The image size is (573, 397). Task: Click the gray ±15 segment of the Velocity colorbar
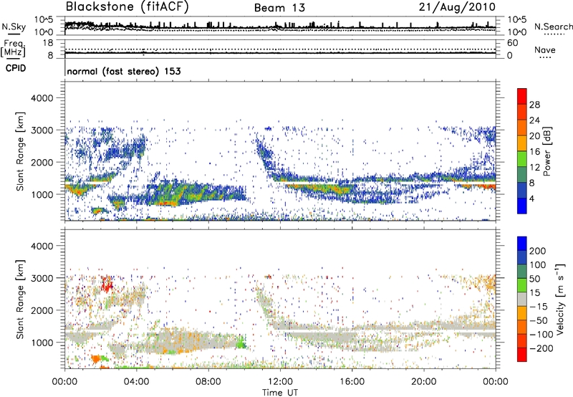click(x=522, y=299)
